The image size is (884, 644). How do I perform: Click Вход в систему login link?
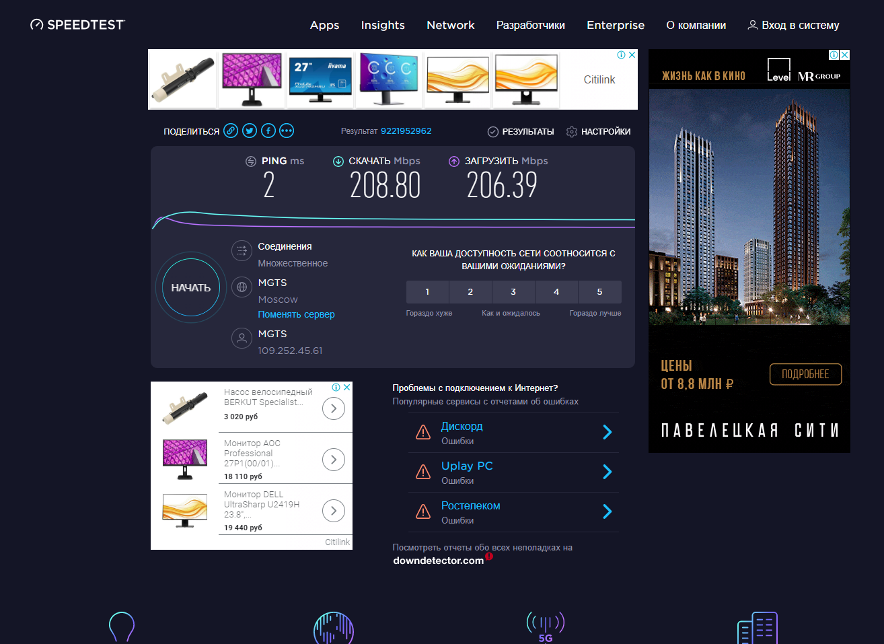(801, 25)
